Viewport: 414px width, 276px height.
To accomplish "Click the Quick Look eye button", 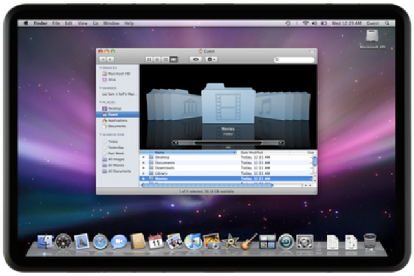I will coord(195,59).
